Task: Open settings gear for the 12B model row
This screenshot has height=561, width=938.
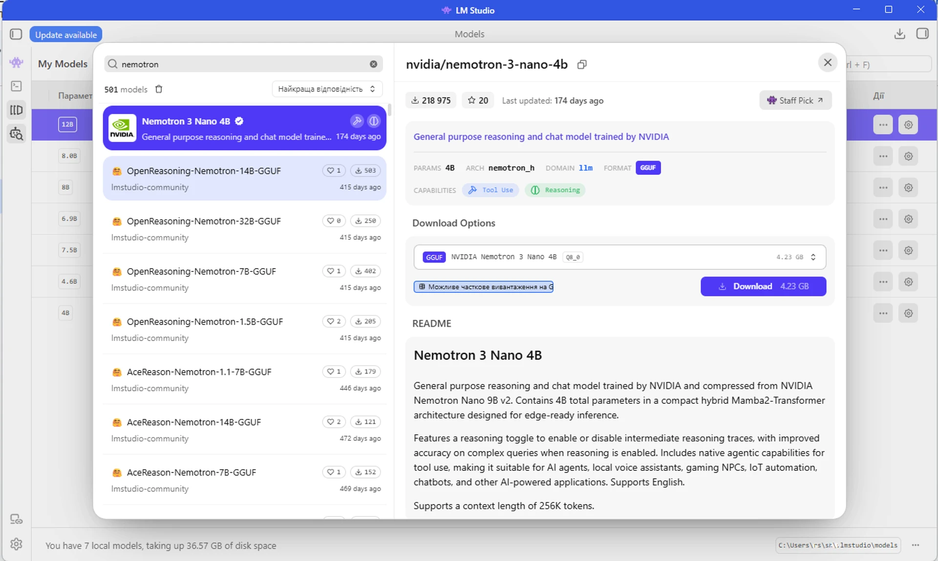Action: pos(908,125)
